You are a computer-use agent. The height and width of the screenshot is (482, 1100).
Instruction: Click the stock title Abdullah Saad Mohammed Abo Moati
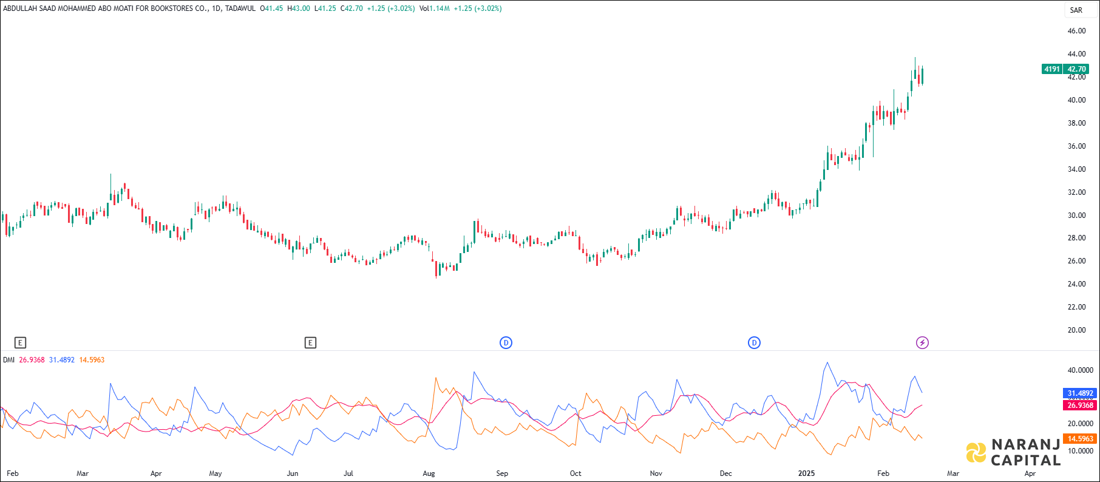click(106, 8)
